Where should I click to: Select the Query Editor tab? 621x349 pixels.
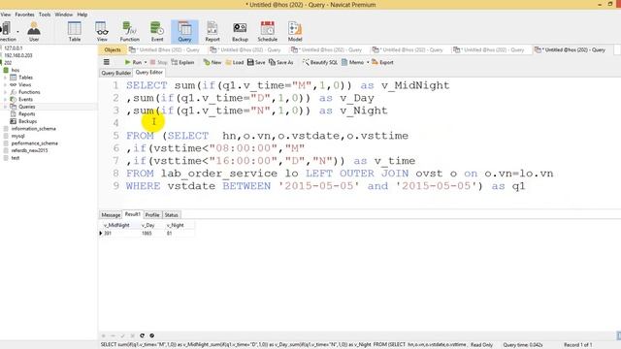click(x=148, y=73)
